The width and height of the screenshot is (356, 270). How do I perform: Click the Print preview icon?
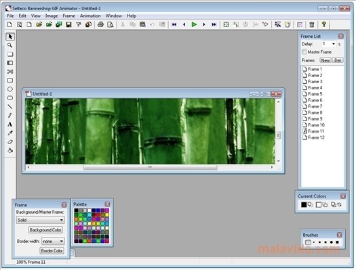[x=111, y=24]
